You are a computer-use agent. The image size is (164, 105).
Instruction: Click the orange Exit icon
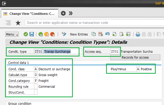47,34
